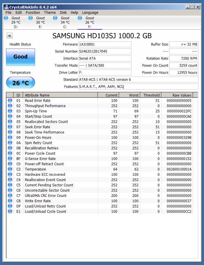Click status orb for Current Pending Sector Count

pos(10,185)
